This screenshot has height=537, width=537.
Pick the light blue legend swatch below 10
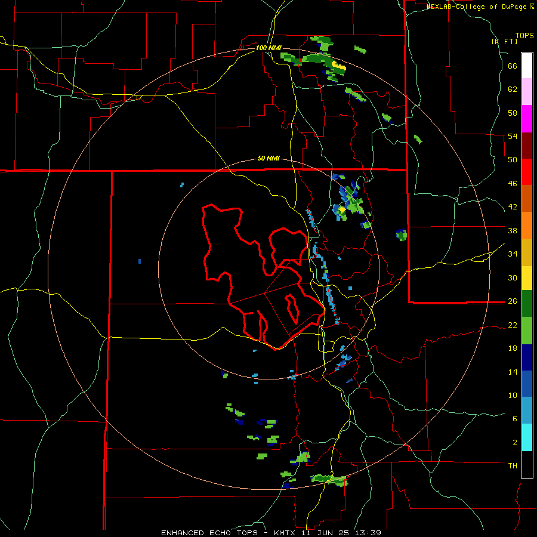click(x=527, y=411)
